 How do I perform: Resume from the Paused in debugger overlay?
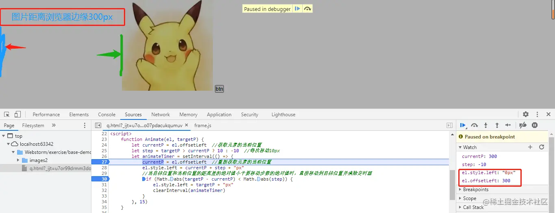tap(297, 9)
